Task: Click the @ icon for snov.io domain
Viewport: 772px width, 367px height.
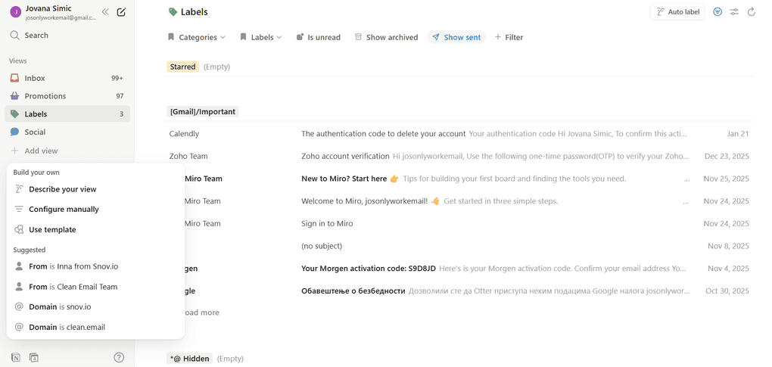Action: (19, 306)
